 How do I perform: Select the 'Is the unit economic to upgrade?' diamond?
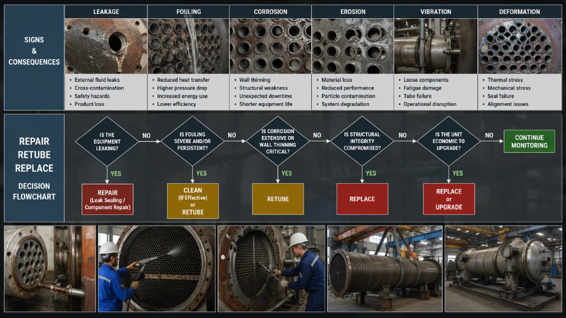click(x=449, y=141)
